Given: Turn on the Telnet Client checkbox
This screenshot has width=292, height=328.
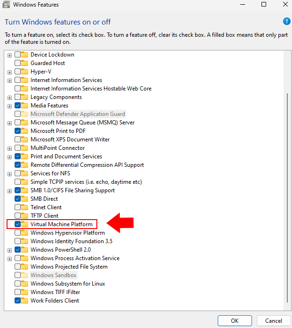Looking at the screenshot, I should [x=17, y=207].
